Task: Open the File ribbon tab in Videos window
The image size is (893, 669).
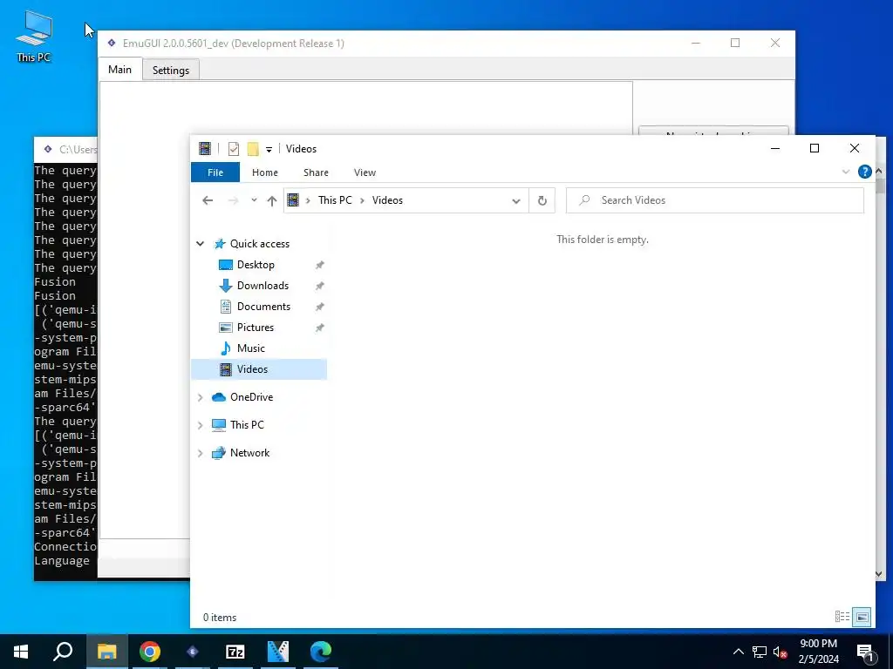Action: (x=215, y=172)
